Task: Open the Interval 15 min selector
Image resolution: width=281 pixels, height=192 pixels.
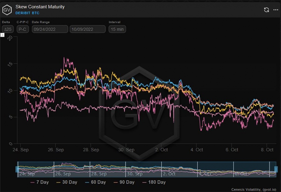Action: (x=117, y=29)
